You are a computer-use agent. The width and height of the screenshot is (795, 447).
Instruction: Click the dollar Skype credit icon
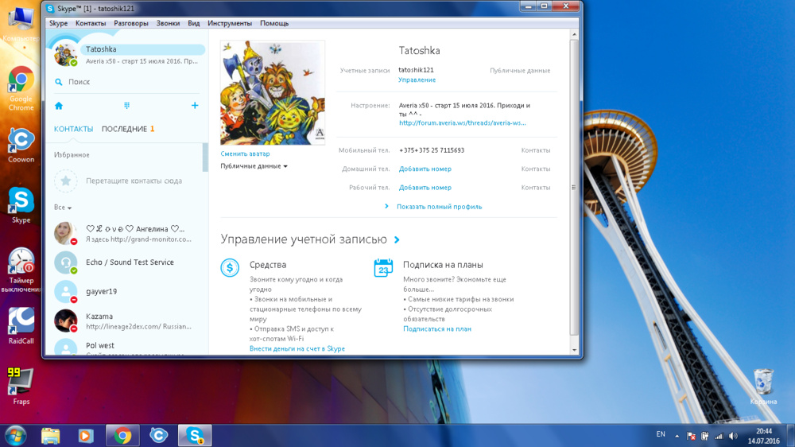(230, 268)
